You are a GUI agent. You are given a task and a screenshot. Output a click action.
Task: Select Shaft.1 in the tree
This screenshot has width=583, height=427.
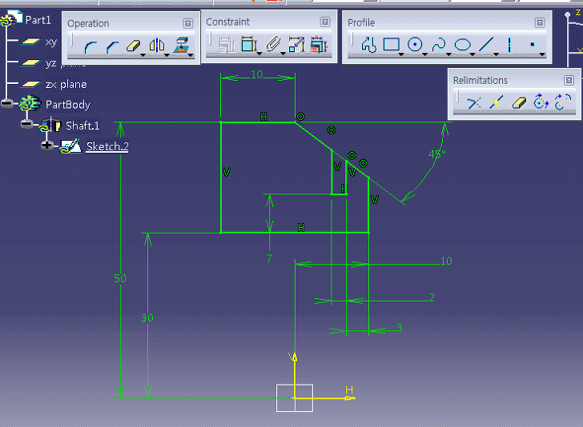tap(82, 126)
